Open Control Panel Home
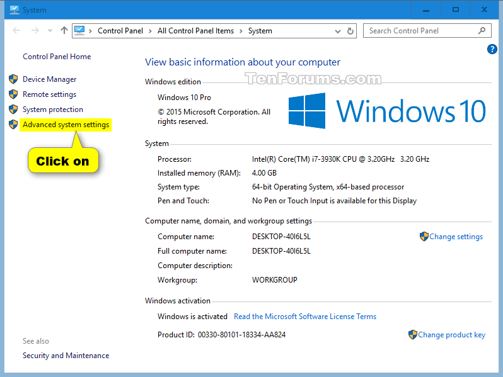 [x=57, y=57]
